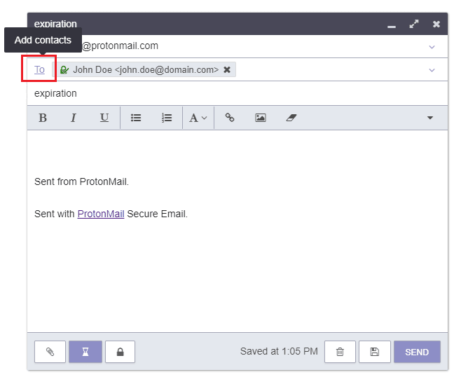Remove John Doe recipient
The height and width of the screenshot is (377, 454).
click(x=227, y=70)
